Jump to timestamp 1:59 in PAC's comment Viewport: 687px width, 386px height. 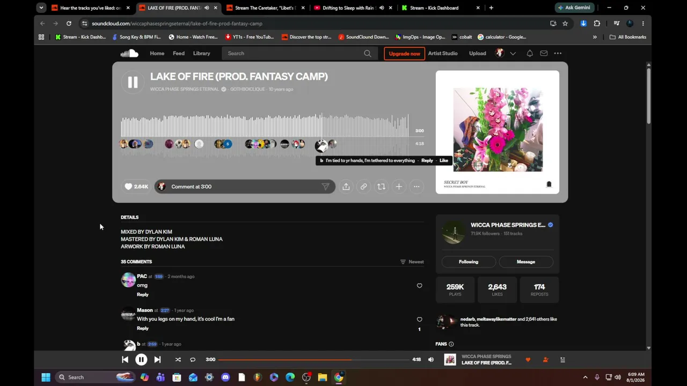click(x=159, y=277)
